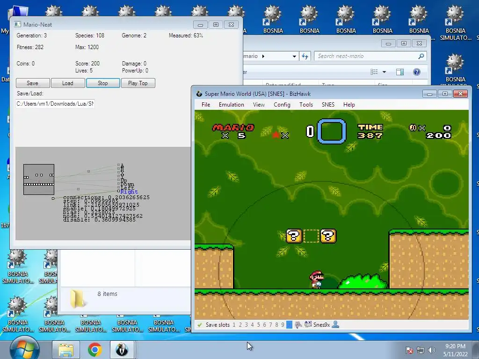The width and height of the screenshot is (479, 359).
Task: Open the Config menu
Action: 282,105
